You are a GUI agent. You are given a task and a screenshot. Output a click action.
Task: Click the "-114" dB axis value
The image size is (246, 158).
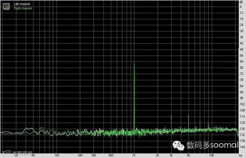click(x=242, y=117)
